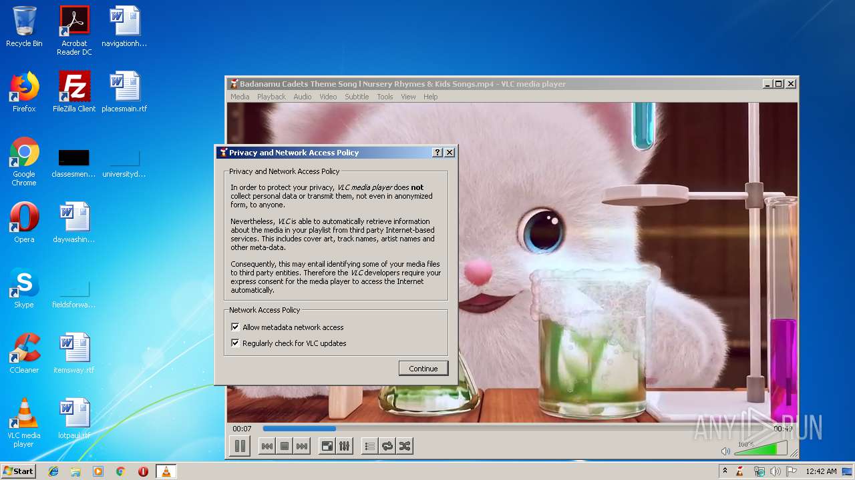Skip to previous media in VLC
Image resolution: width=855 pixels, height=480 pixels.
pyautogui.click(x=267, y=446)
